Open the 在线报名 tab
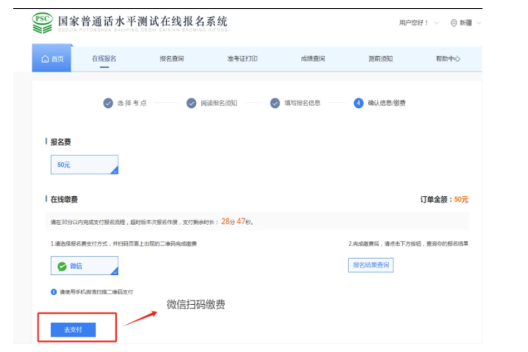Screen dimensions: 528x352 click(x=104, y=58)
